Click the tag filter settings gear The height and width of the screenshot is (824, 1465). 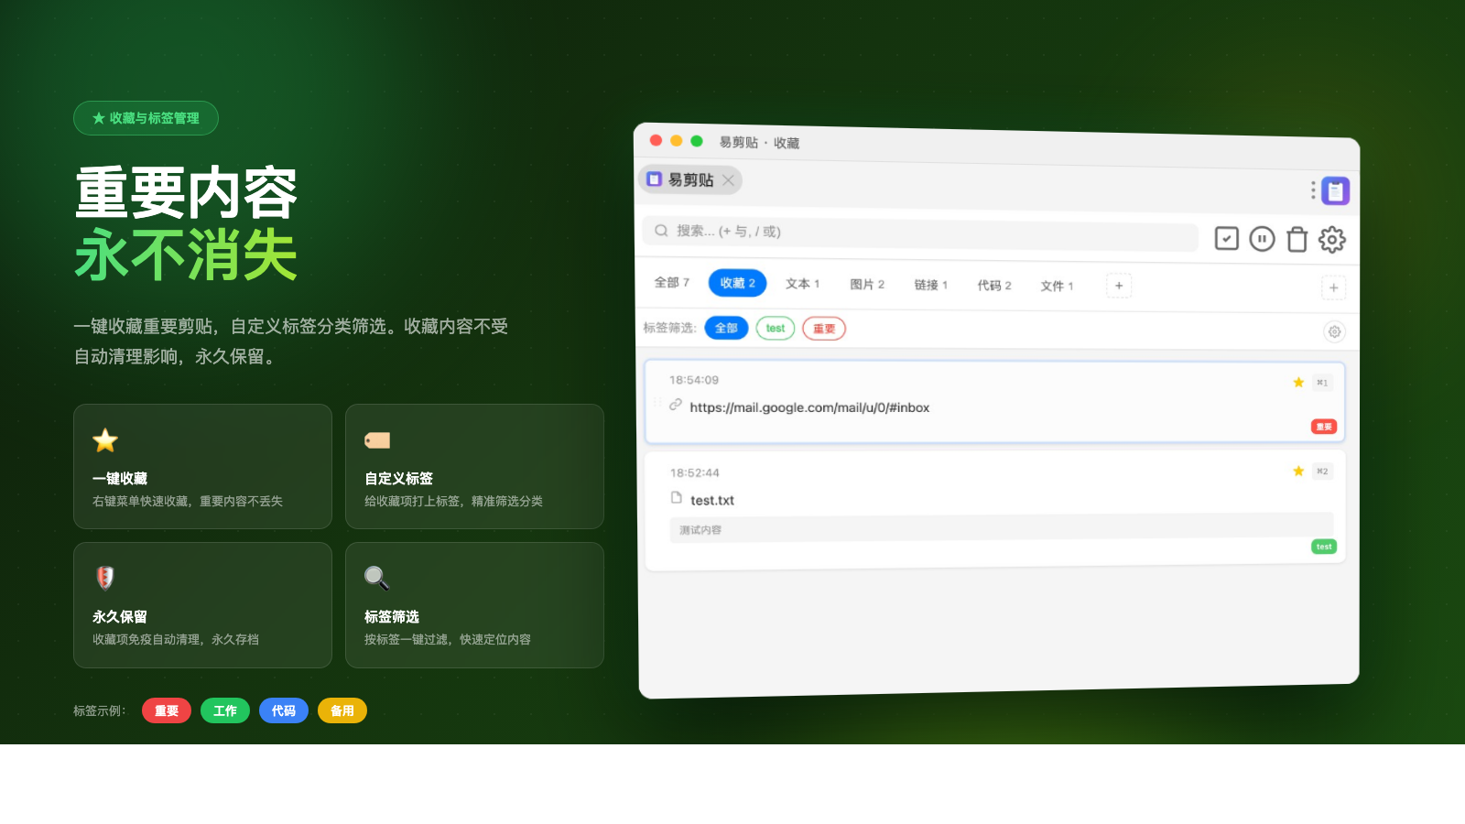tap(1334, 331)
